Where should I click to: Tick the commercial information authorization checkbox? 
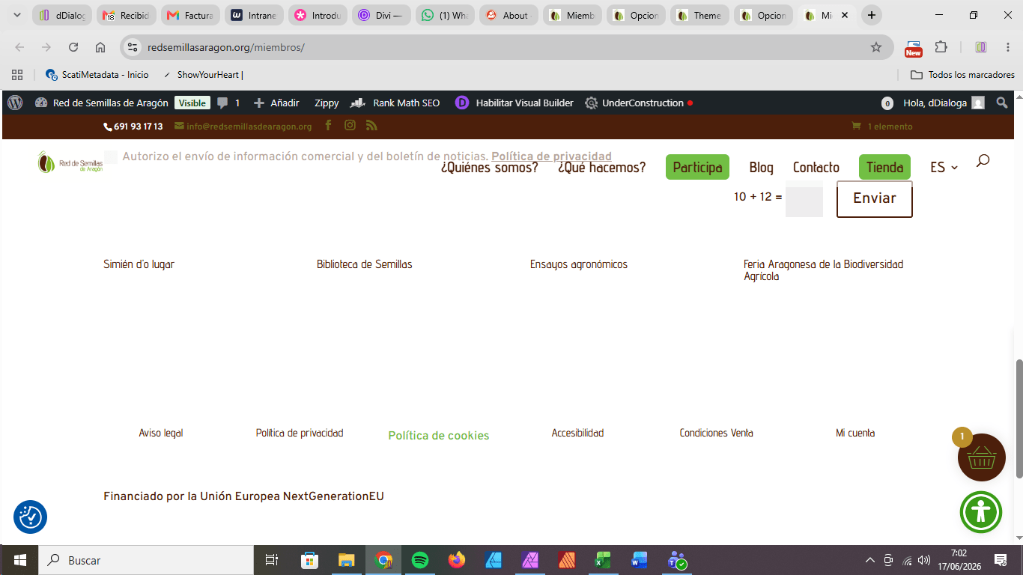(111, 156)
